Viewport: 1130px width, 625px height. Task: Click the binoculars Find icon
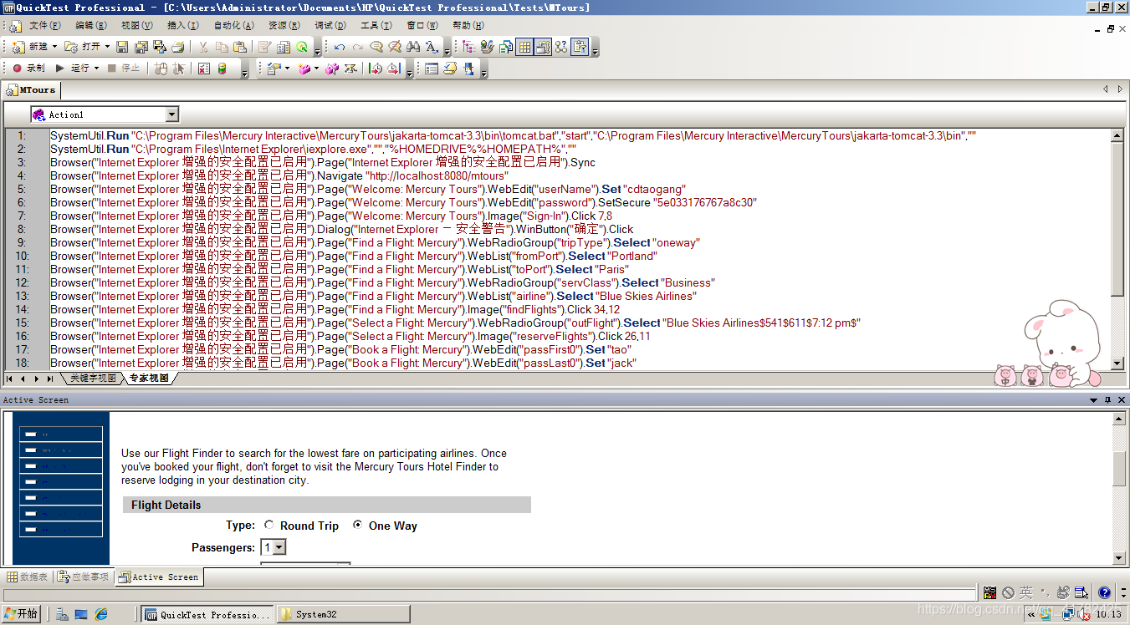pos(413,47)
